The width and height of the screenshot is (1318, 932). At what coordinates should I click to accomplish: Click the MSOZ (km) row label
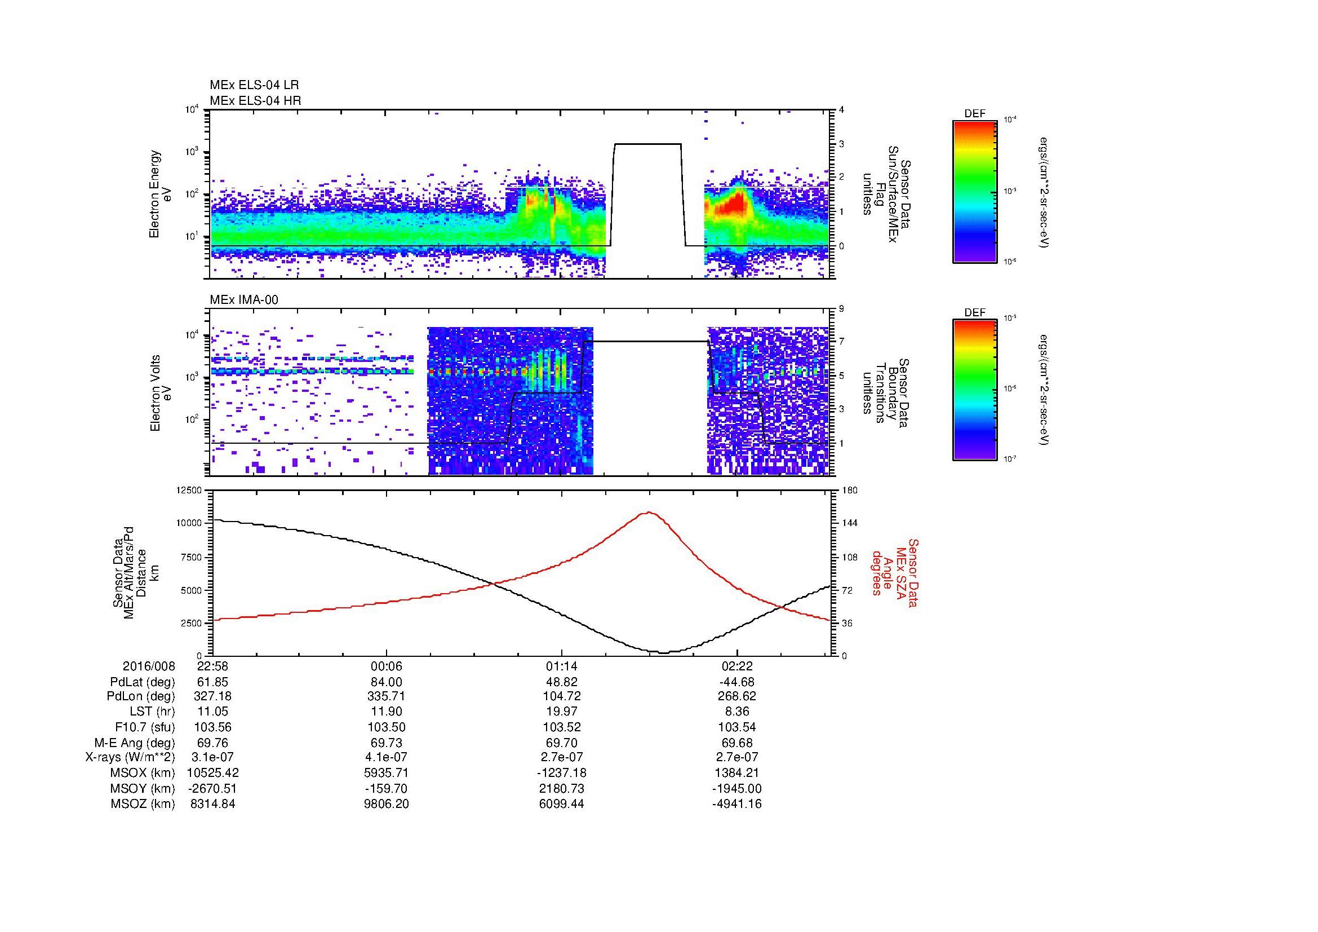click(x=143, y=804)
